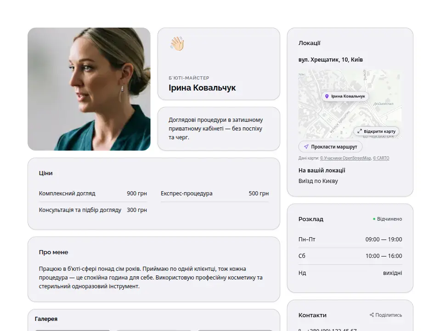Open the Учасники OpenStreetMap link
The width and height of the screenshot is (441, 331).
345,158
